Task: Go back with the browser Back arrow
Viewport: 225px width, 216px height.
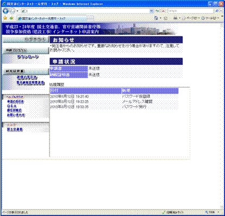Action: [6, 11]
